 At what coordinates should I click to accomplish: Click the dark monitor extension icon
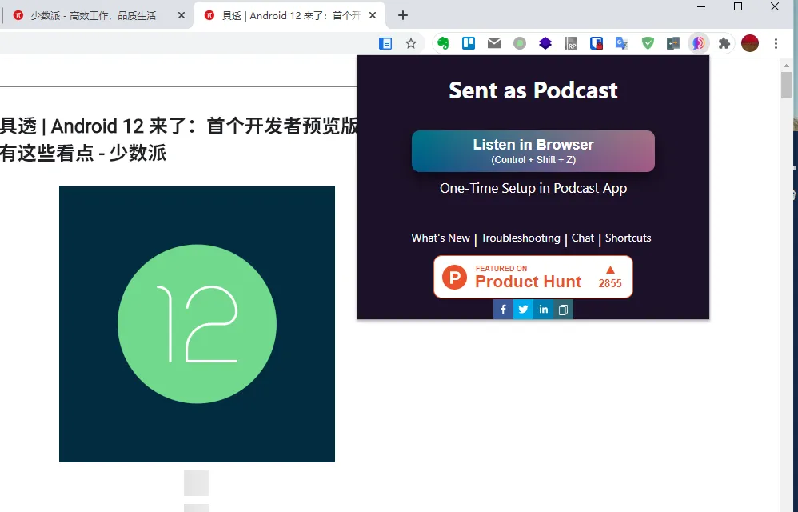click(x=672, y=43)
